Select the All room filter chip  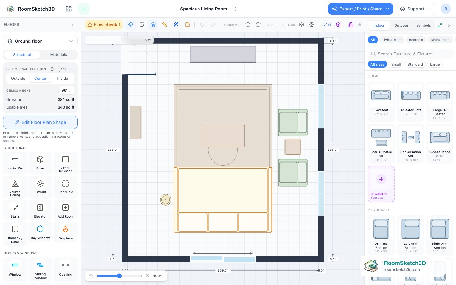(373, 40)
